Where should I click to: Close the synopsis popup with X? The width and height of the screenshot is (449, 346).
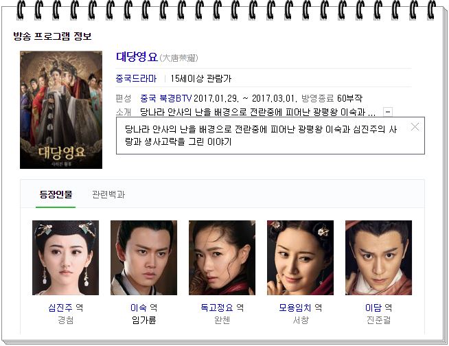[x=415, y=126]
